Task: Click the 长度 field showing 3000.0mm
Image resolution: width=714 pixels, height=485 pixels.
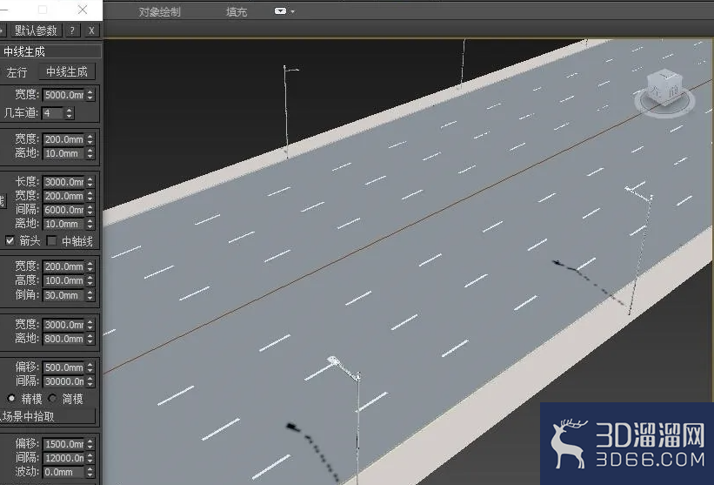Action: (64, 182)
